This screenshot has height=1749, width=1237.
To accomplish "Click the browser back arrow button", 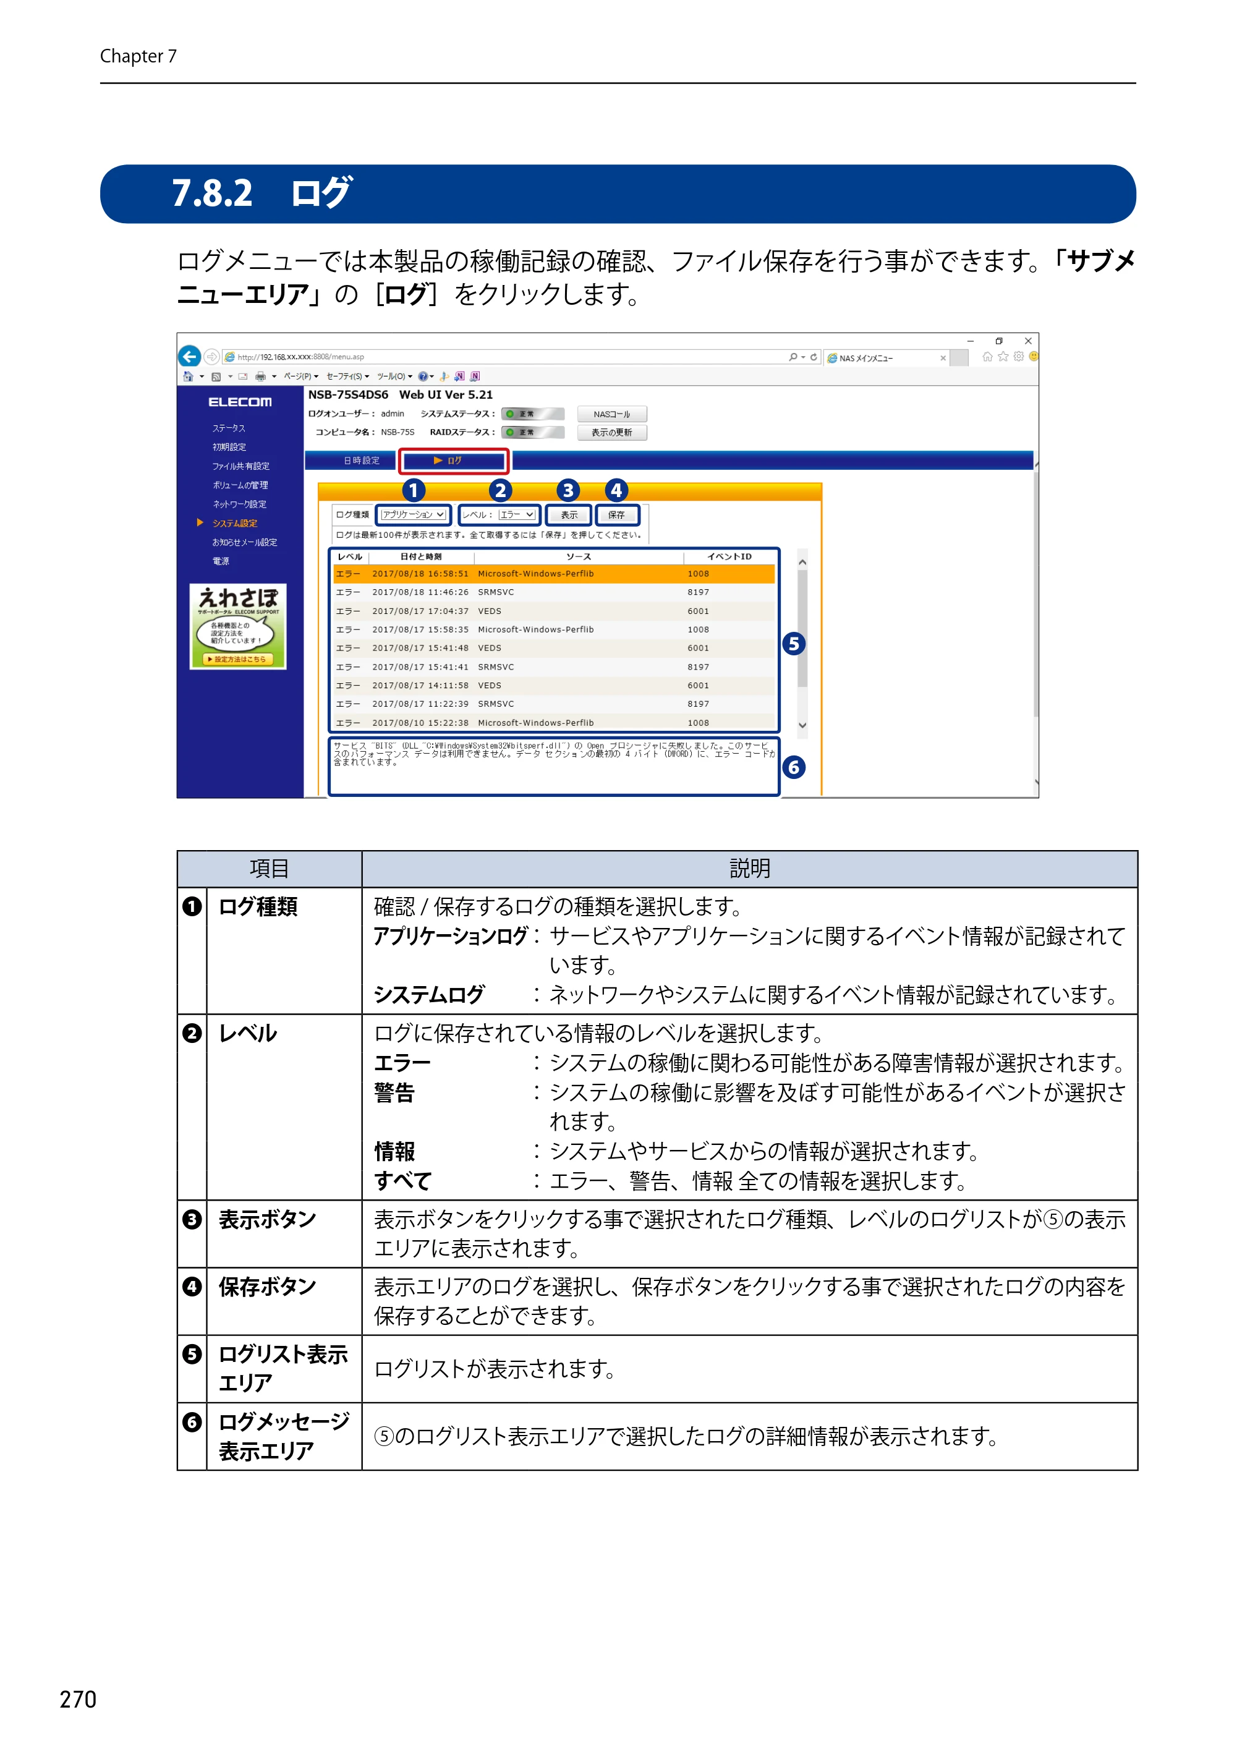I will point(190,355).
